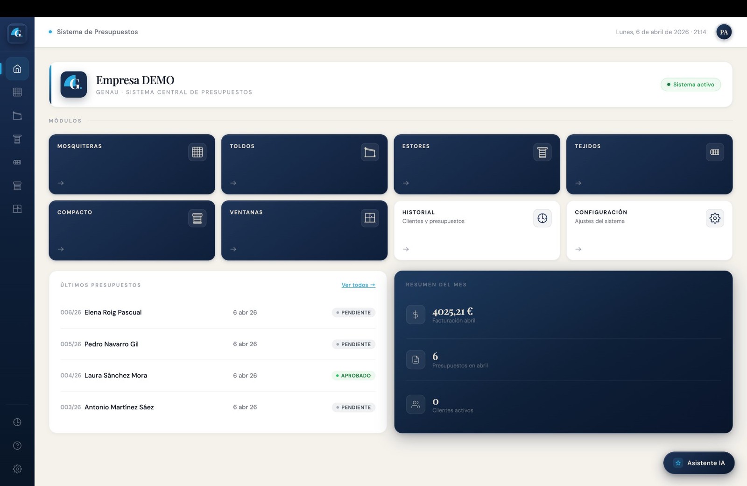Select the Home icon in the sidebar

click(17, 68)
